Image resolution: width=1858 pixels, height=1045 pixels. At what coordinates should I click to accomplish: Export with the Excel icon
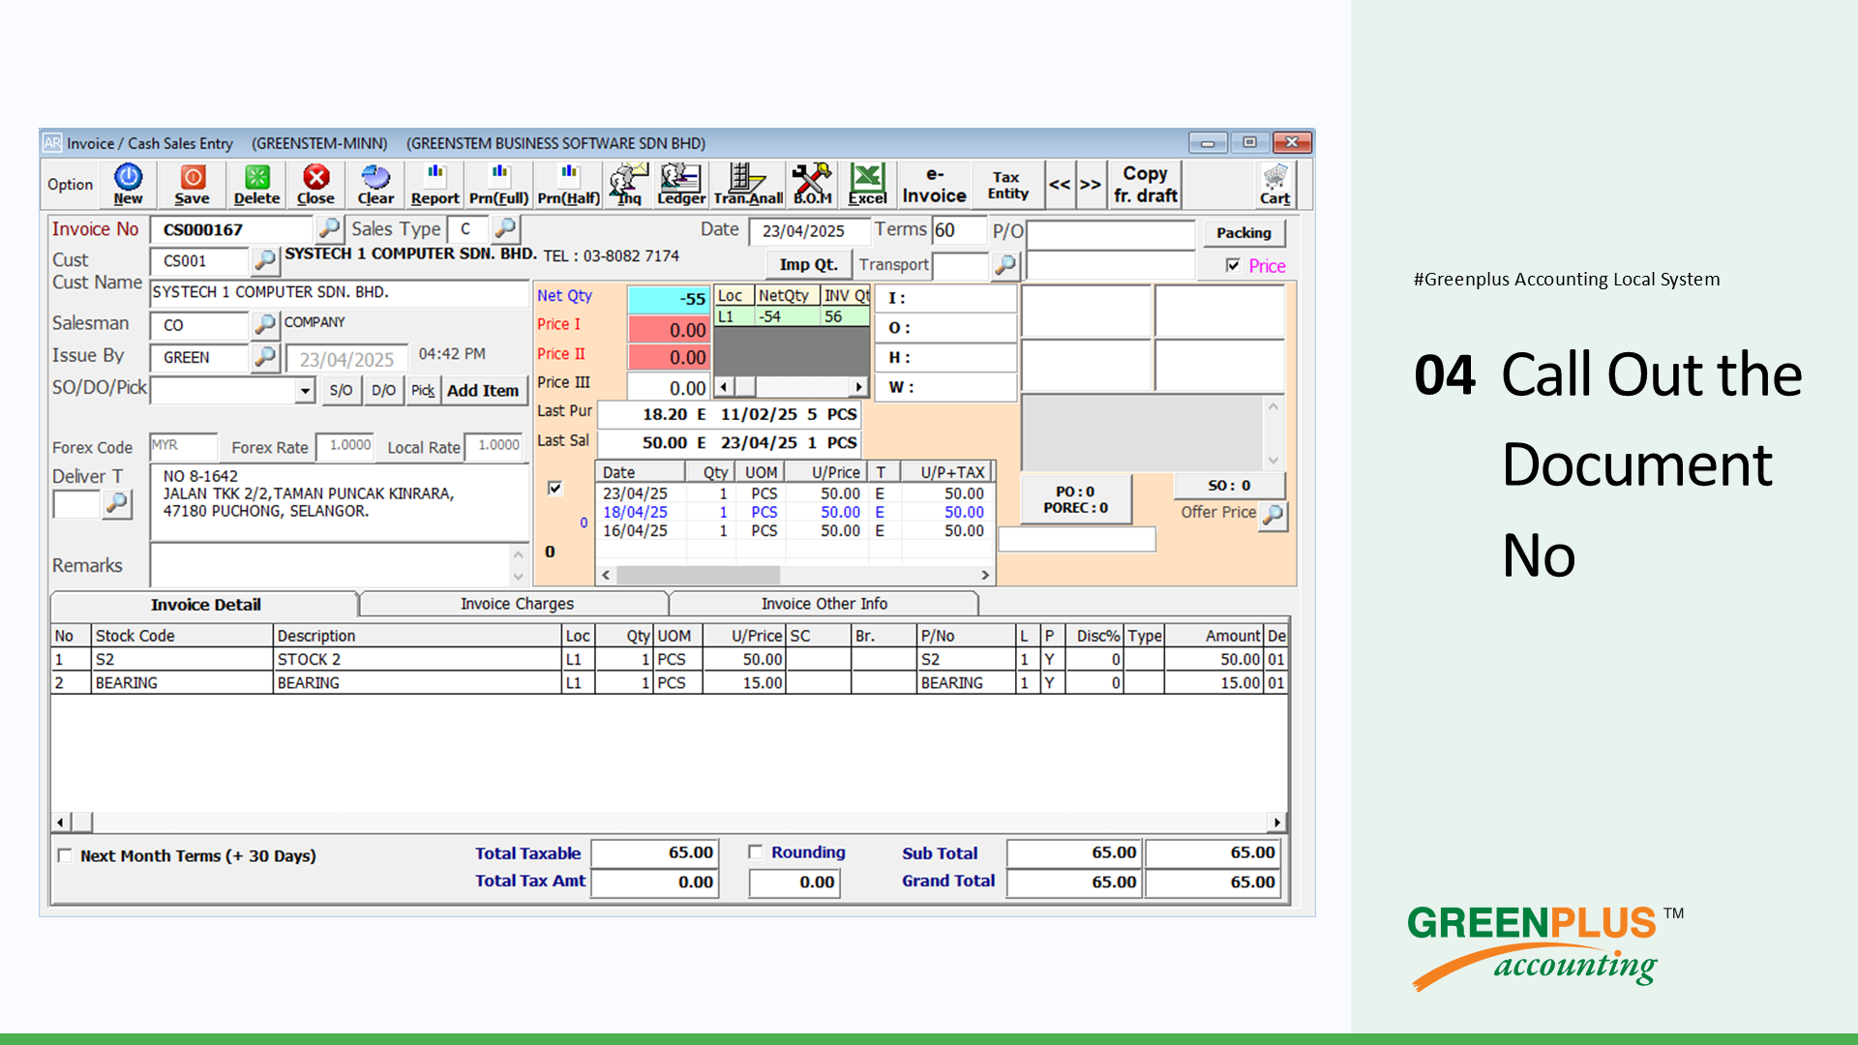(867, 184)
